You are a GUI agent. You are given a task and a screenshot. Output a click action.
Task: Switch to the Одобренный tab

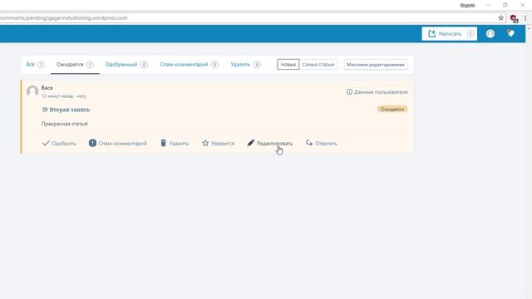click(126, 65)
